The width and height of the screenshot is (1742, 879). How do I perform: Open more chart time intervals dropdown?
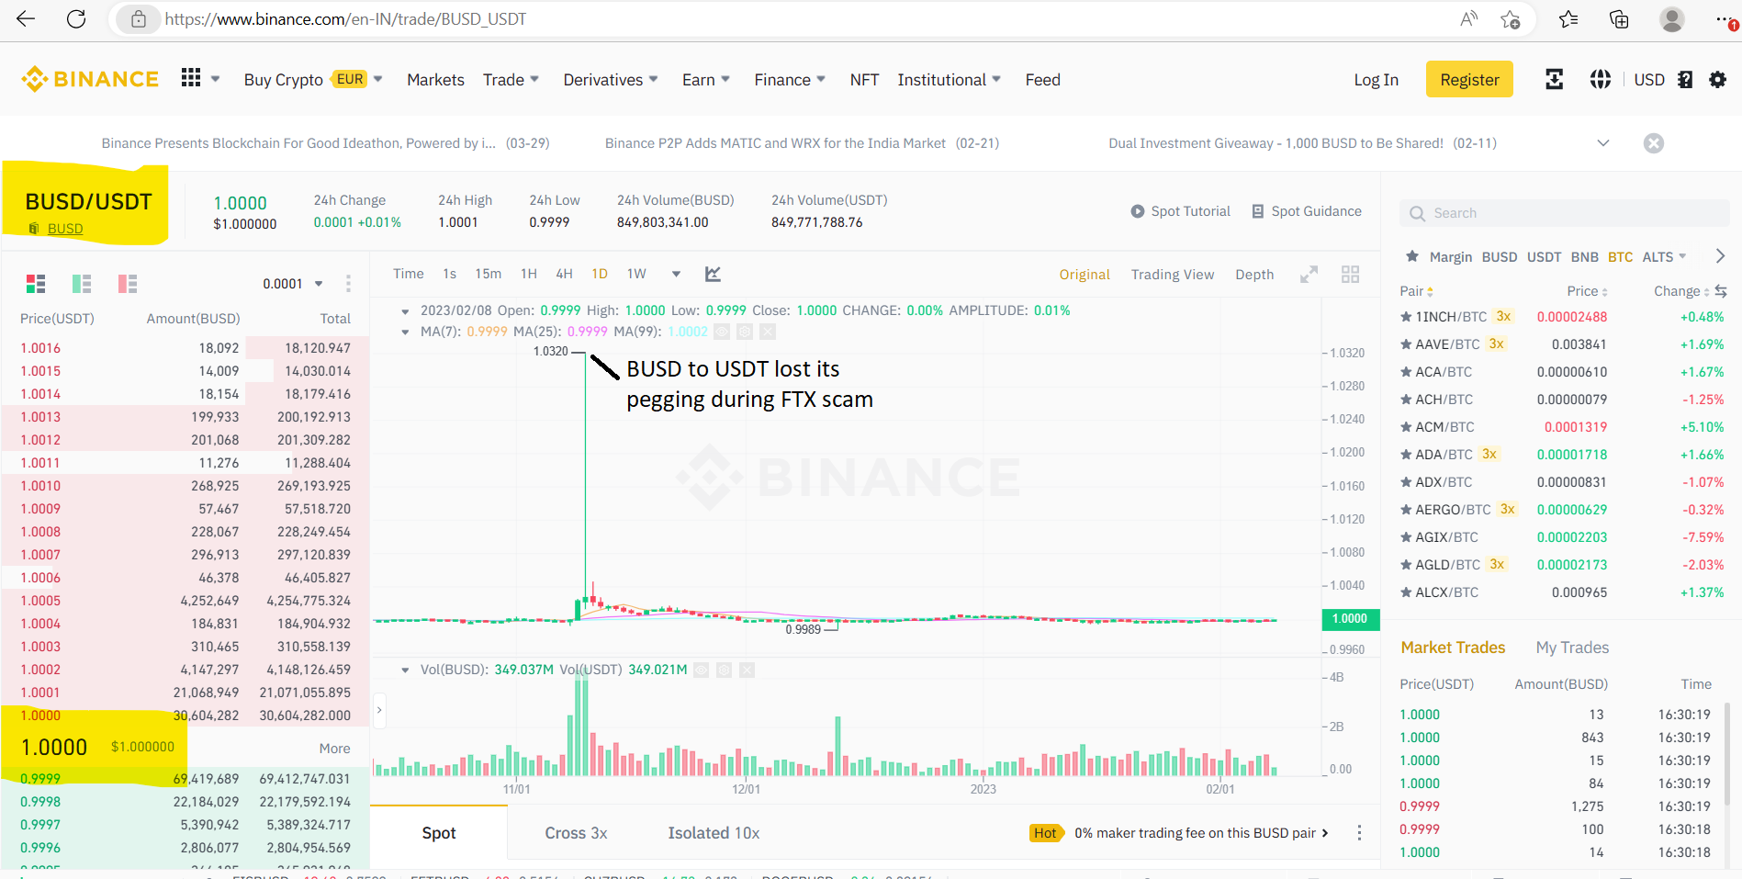tap(676, 274)
